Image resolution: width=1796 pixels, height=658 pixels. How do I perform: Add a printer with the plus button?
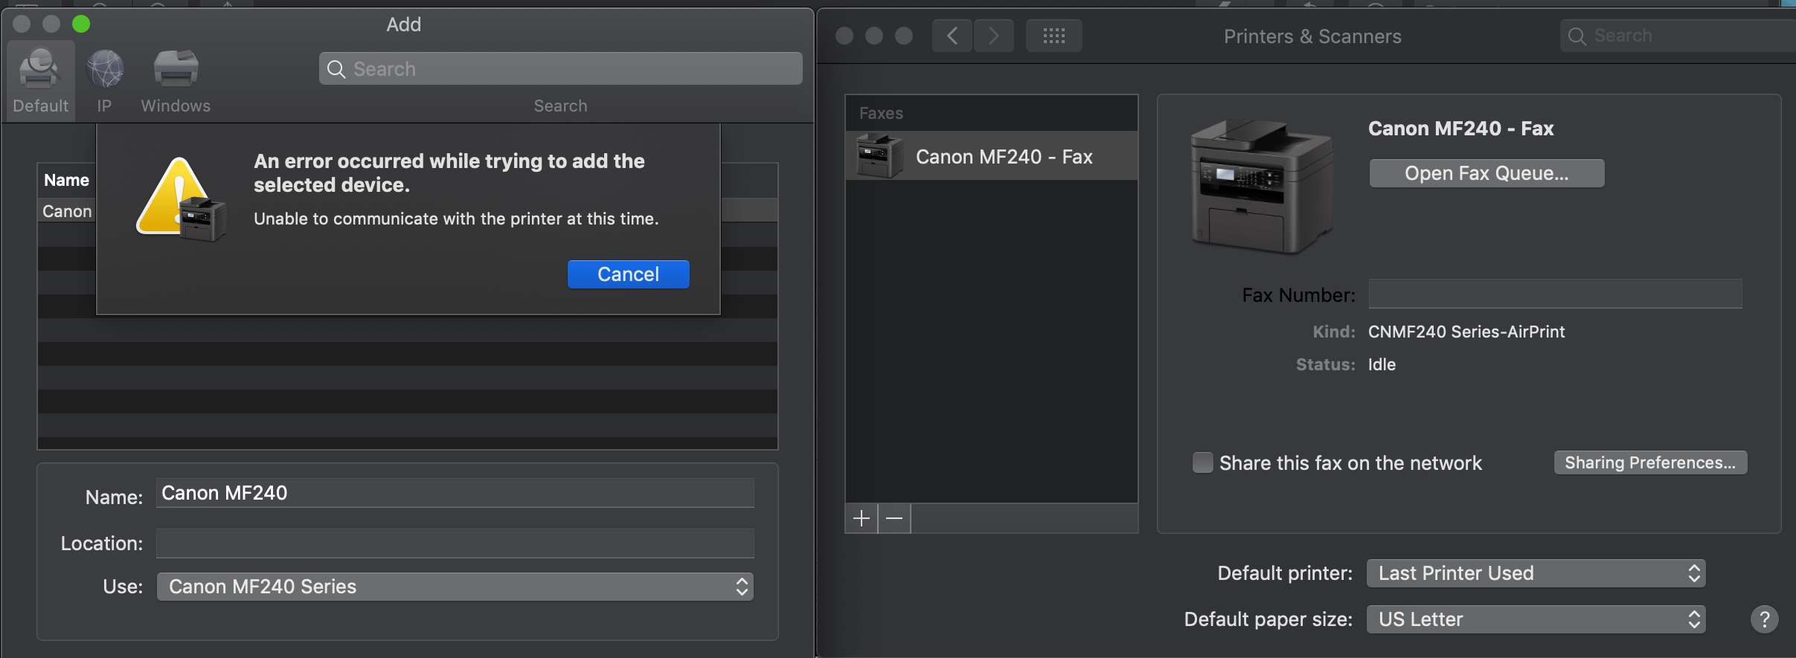tap(862, 518)
